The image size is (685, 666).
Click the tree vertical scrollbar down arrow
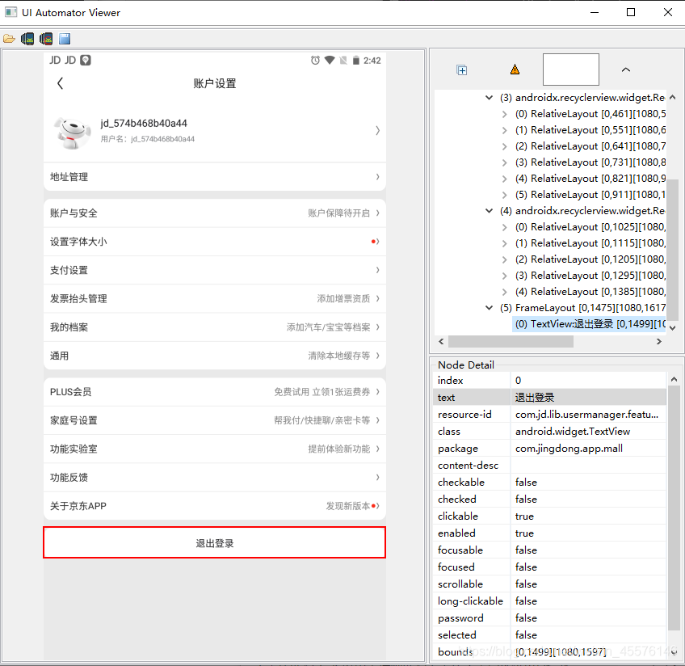tap(673, 328)
